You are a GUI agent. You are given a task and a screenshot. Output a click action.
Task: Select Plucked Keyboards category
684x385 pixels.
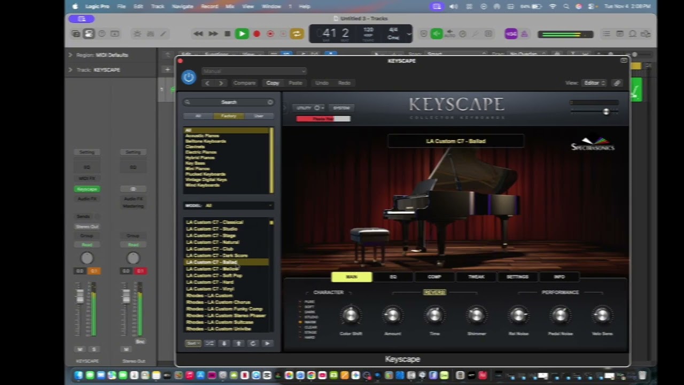[x=205, y=174]
